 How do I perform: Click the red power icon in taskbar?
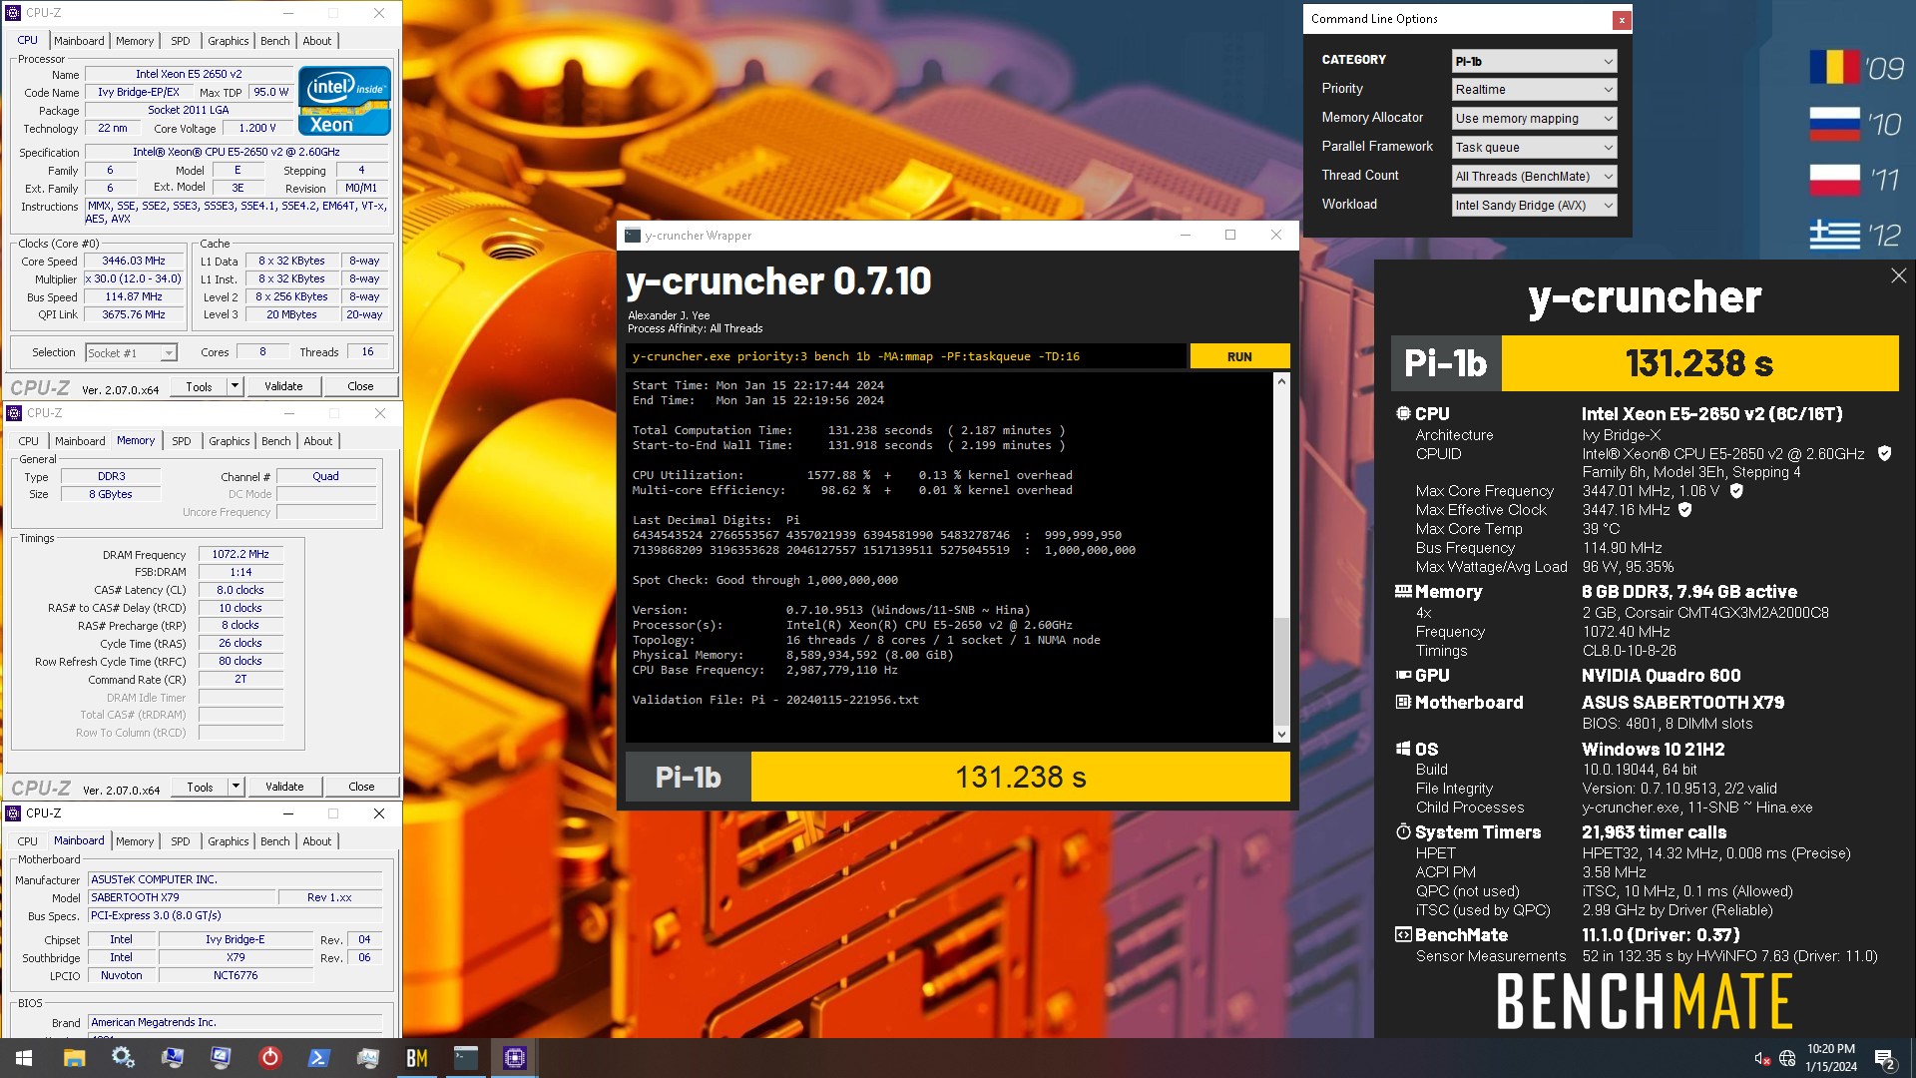pyautogui.click(x=269, y=1058)
